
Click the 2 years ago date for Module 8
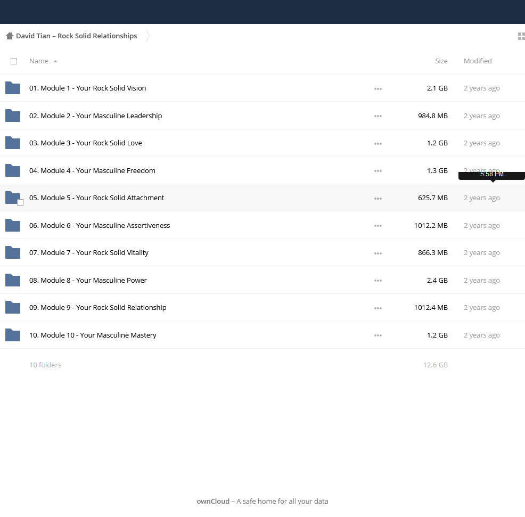tap(481, 280)
